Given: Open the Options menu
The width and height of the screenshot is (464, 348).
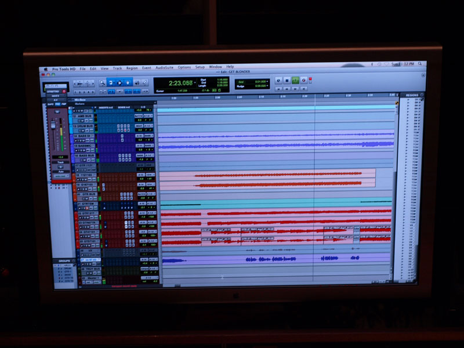Looking at the screenshot, I should [x=184, y=67].
